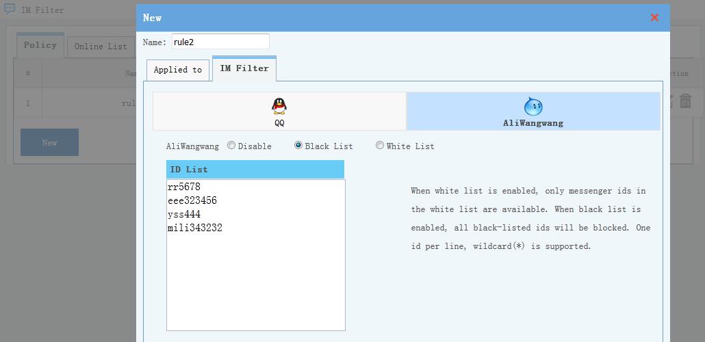Click the ID List header

pyautogui.click(x=255, y=170)
